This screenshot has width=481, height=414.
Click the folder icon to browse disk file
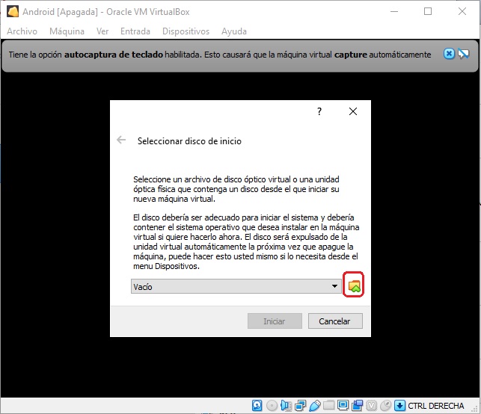tap(355, 286)
